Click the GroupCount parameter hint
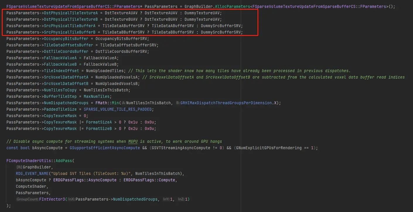The height and width of the screenshot is (212, 413). [27, 199]
